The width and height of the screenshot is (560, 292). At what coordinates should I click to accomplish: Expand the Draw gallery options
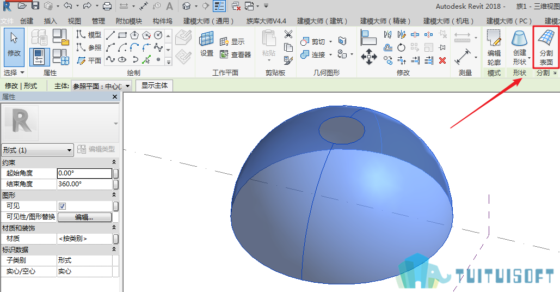pyautogui.click(x=168, y=62)
